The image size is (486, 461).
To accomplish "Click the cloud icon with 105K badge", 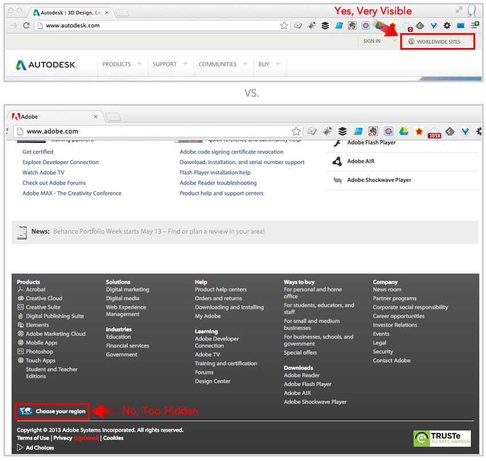I will click(435, 133).
